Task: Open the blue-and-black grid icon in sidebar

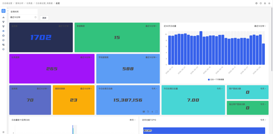Action: click(x=3, y=45)
